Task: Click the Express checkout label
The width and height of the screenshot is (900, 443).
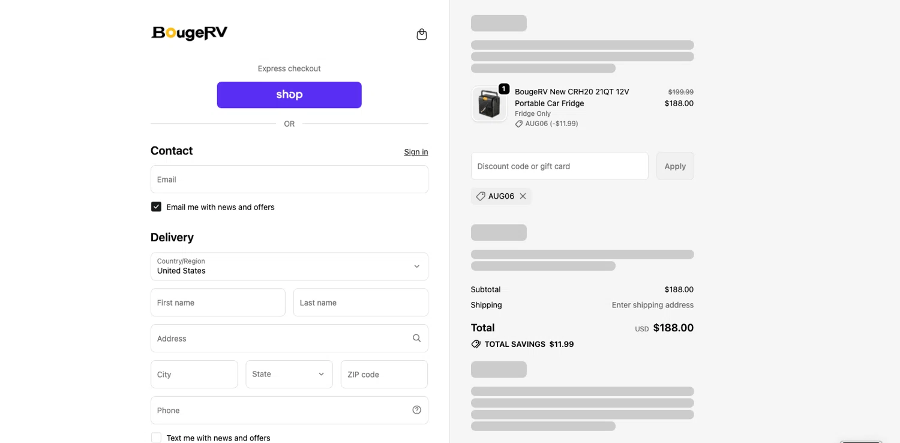Action: (289, 68)
